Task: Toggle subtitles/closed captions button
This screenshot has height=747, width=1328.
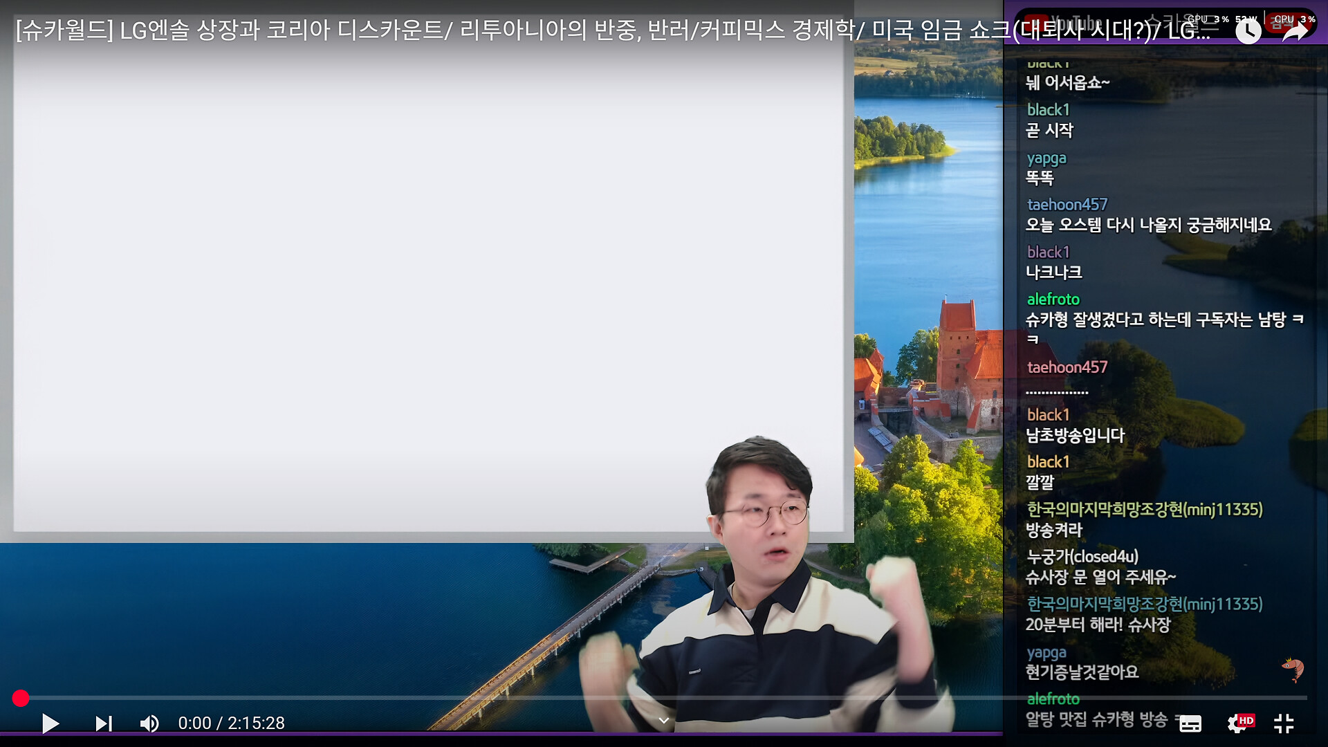Action: (x=1190, y=723)
